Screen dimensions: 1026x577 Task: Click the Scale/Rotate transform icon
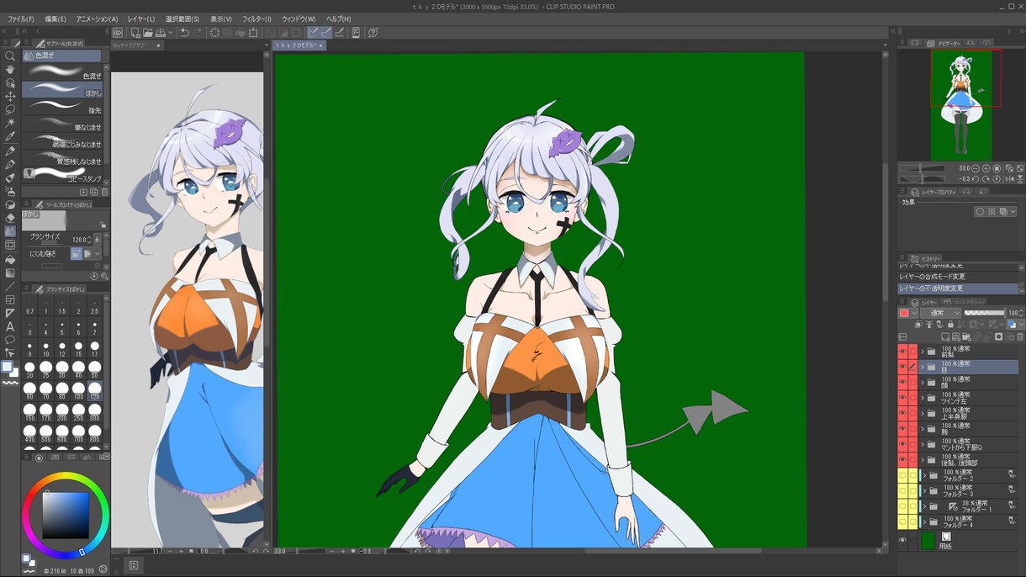click(253, 33)
